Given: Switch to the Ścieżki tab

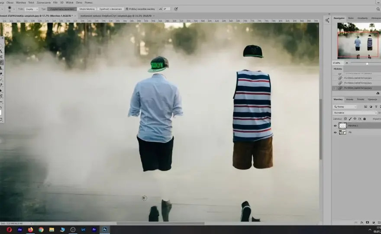Looking at the screenshot, I should (361, 100).
